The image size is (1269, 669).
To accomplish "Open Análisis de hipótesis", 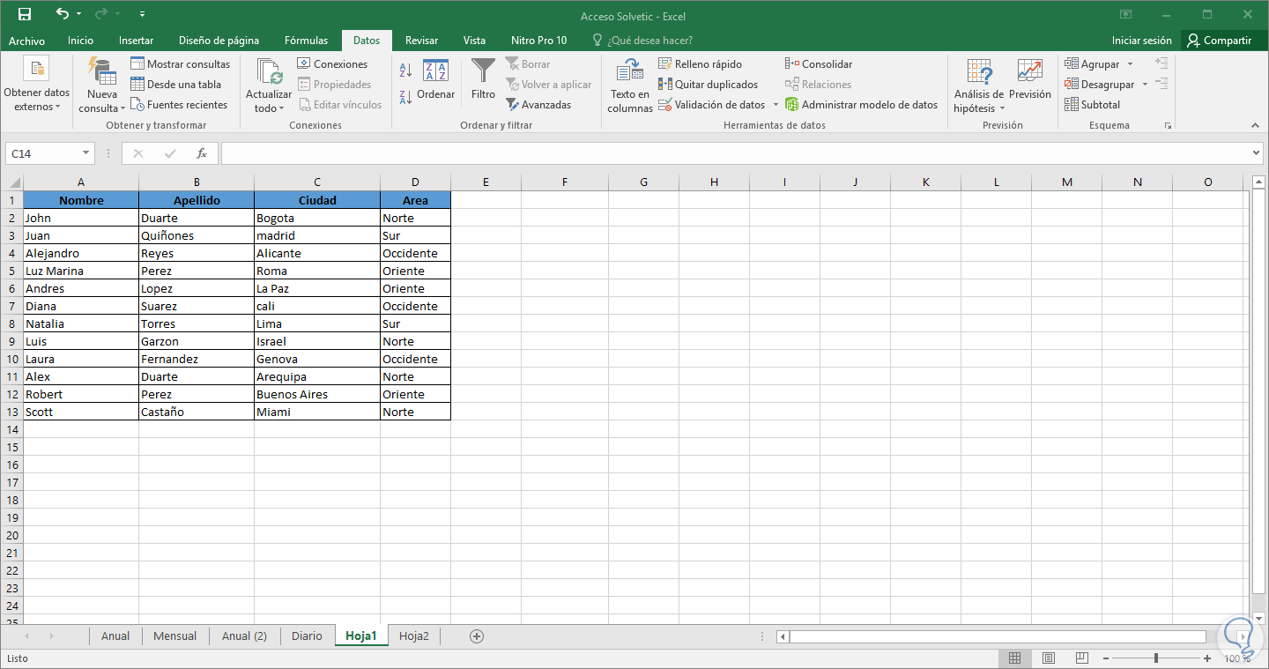I will tap(978, 85).
